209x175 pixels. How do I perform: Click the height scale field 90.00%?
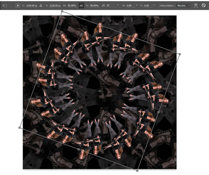[94, 5]
